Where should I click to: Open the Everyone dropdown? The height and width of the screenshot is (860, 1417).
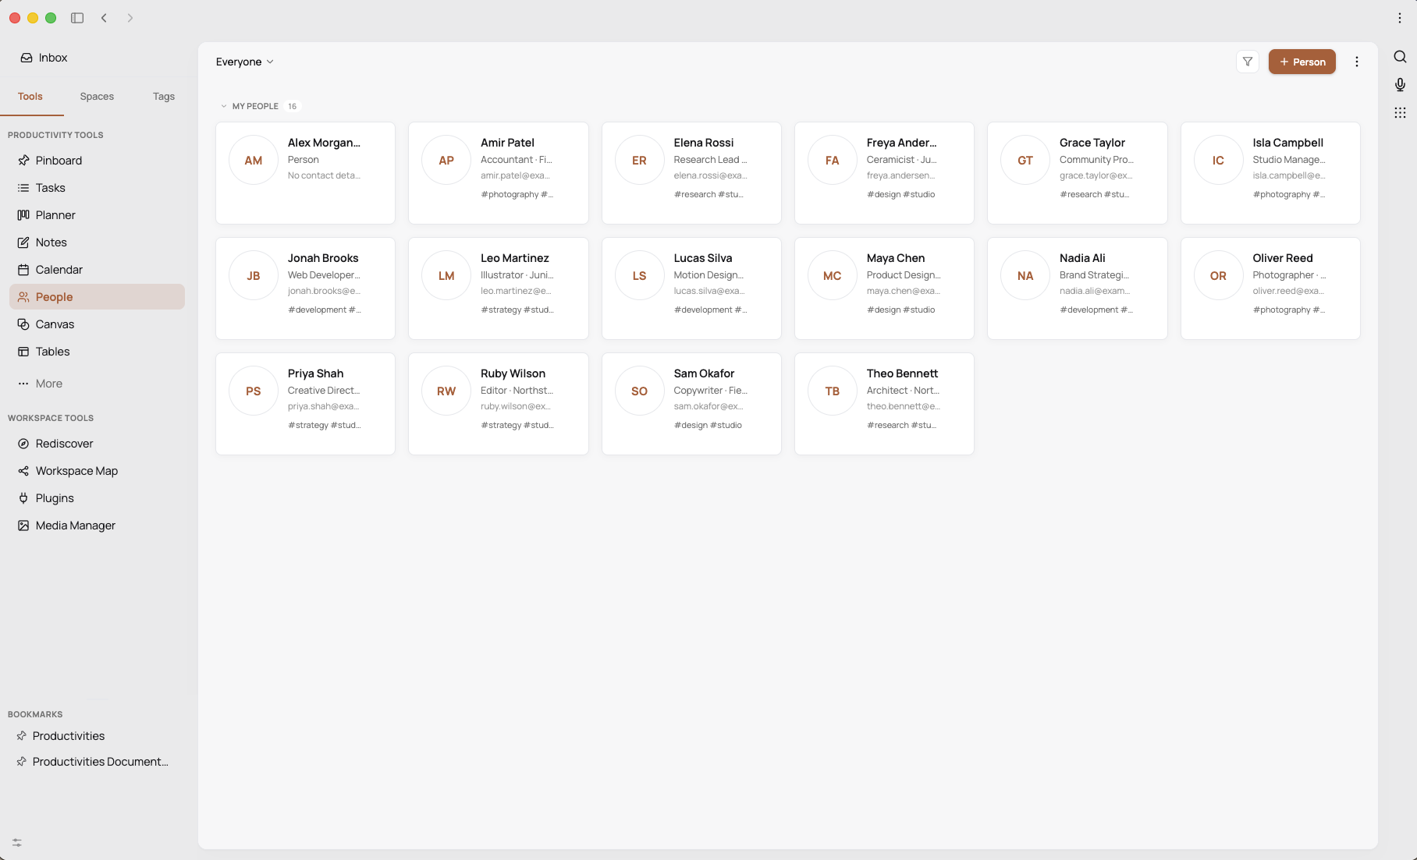click(245, 62)
